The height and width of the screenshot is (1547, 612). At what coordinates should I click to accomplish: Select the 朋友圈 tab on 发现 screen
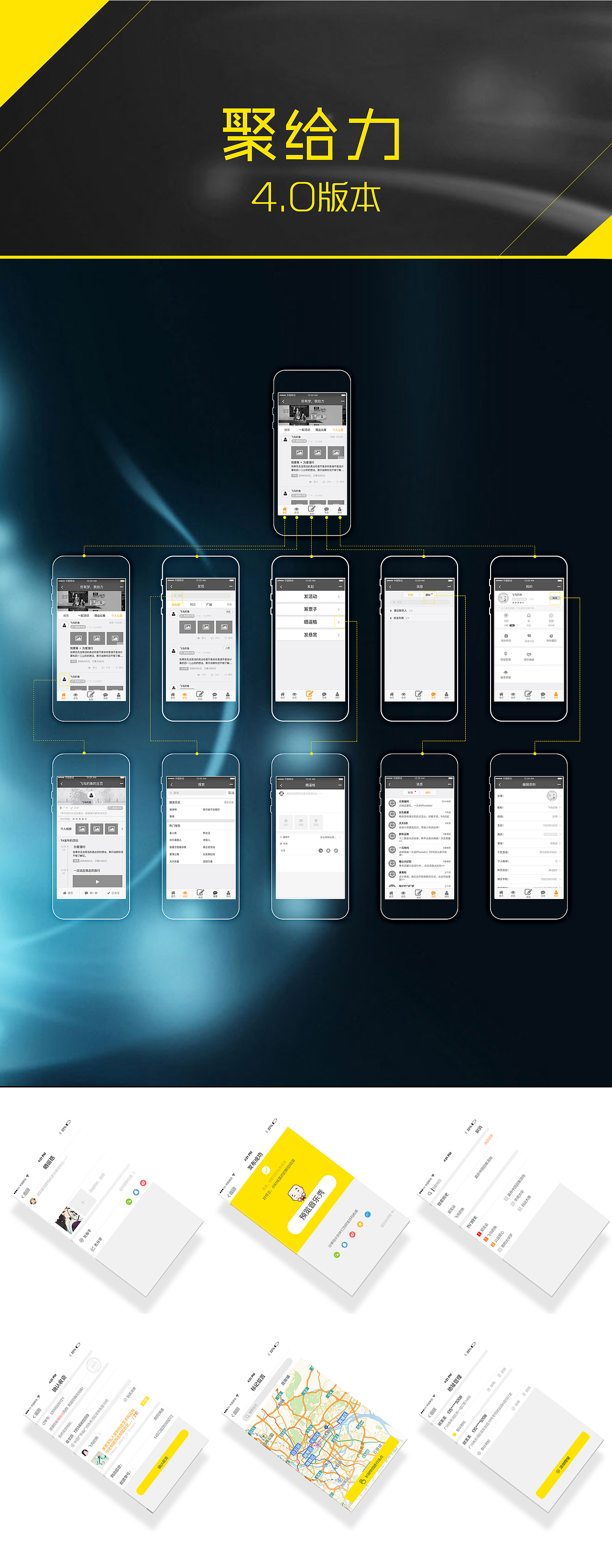[176, 604]
